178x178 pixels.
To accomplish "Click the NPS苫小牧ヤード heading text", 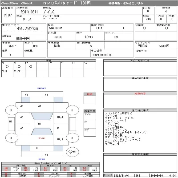I will (60, 3).
